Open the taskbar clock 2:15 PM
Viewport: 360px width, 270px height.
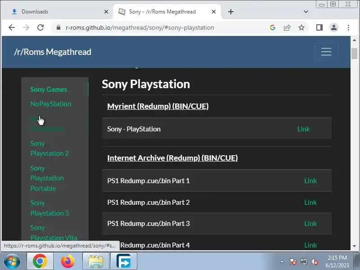tap(337, 261)
